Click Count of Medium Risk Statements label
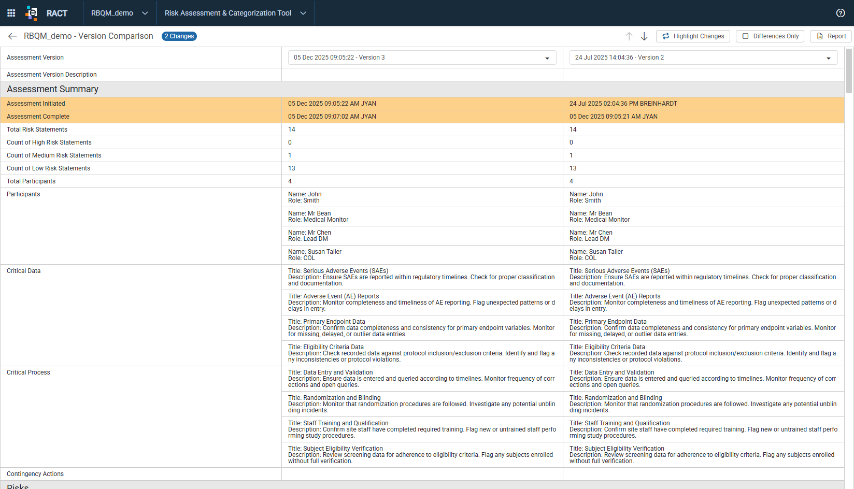Screen dimensions: 854x489 pyautogui.click(x=54, y=155)
